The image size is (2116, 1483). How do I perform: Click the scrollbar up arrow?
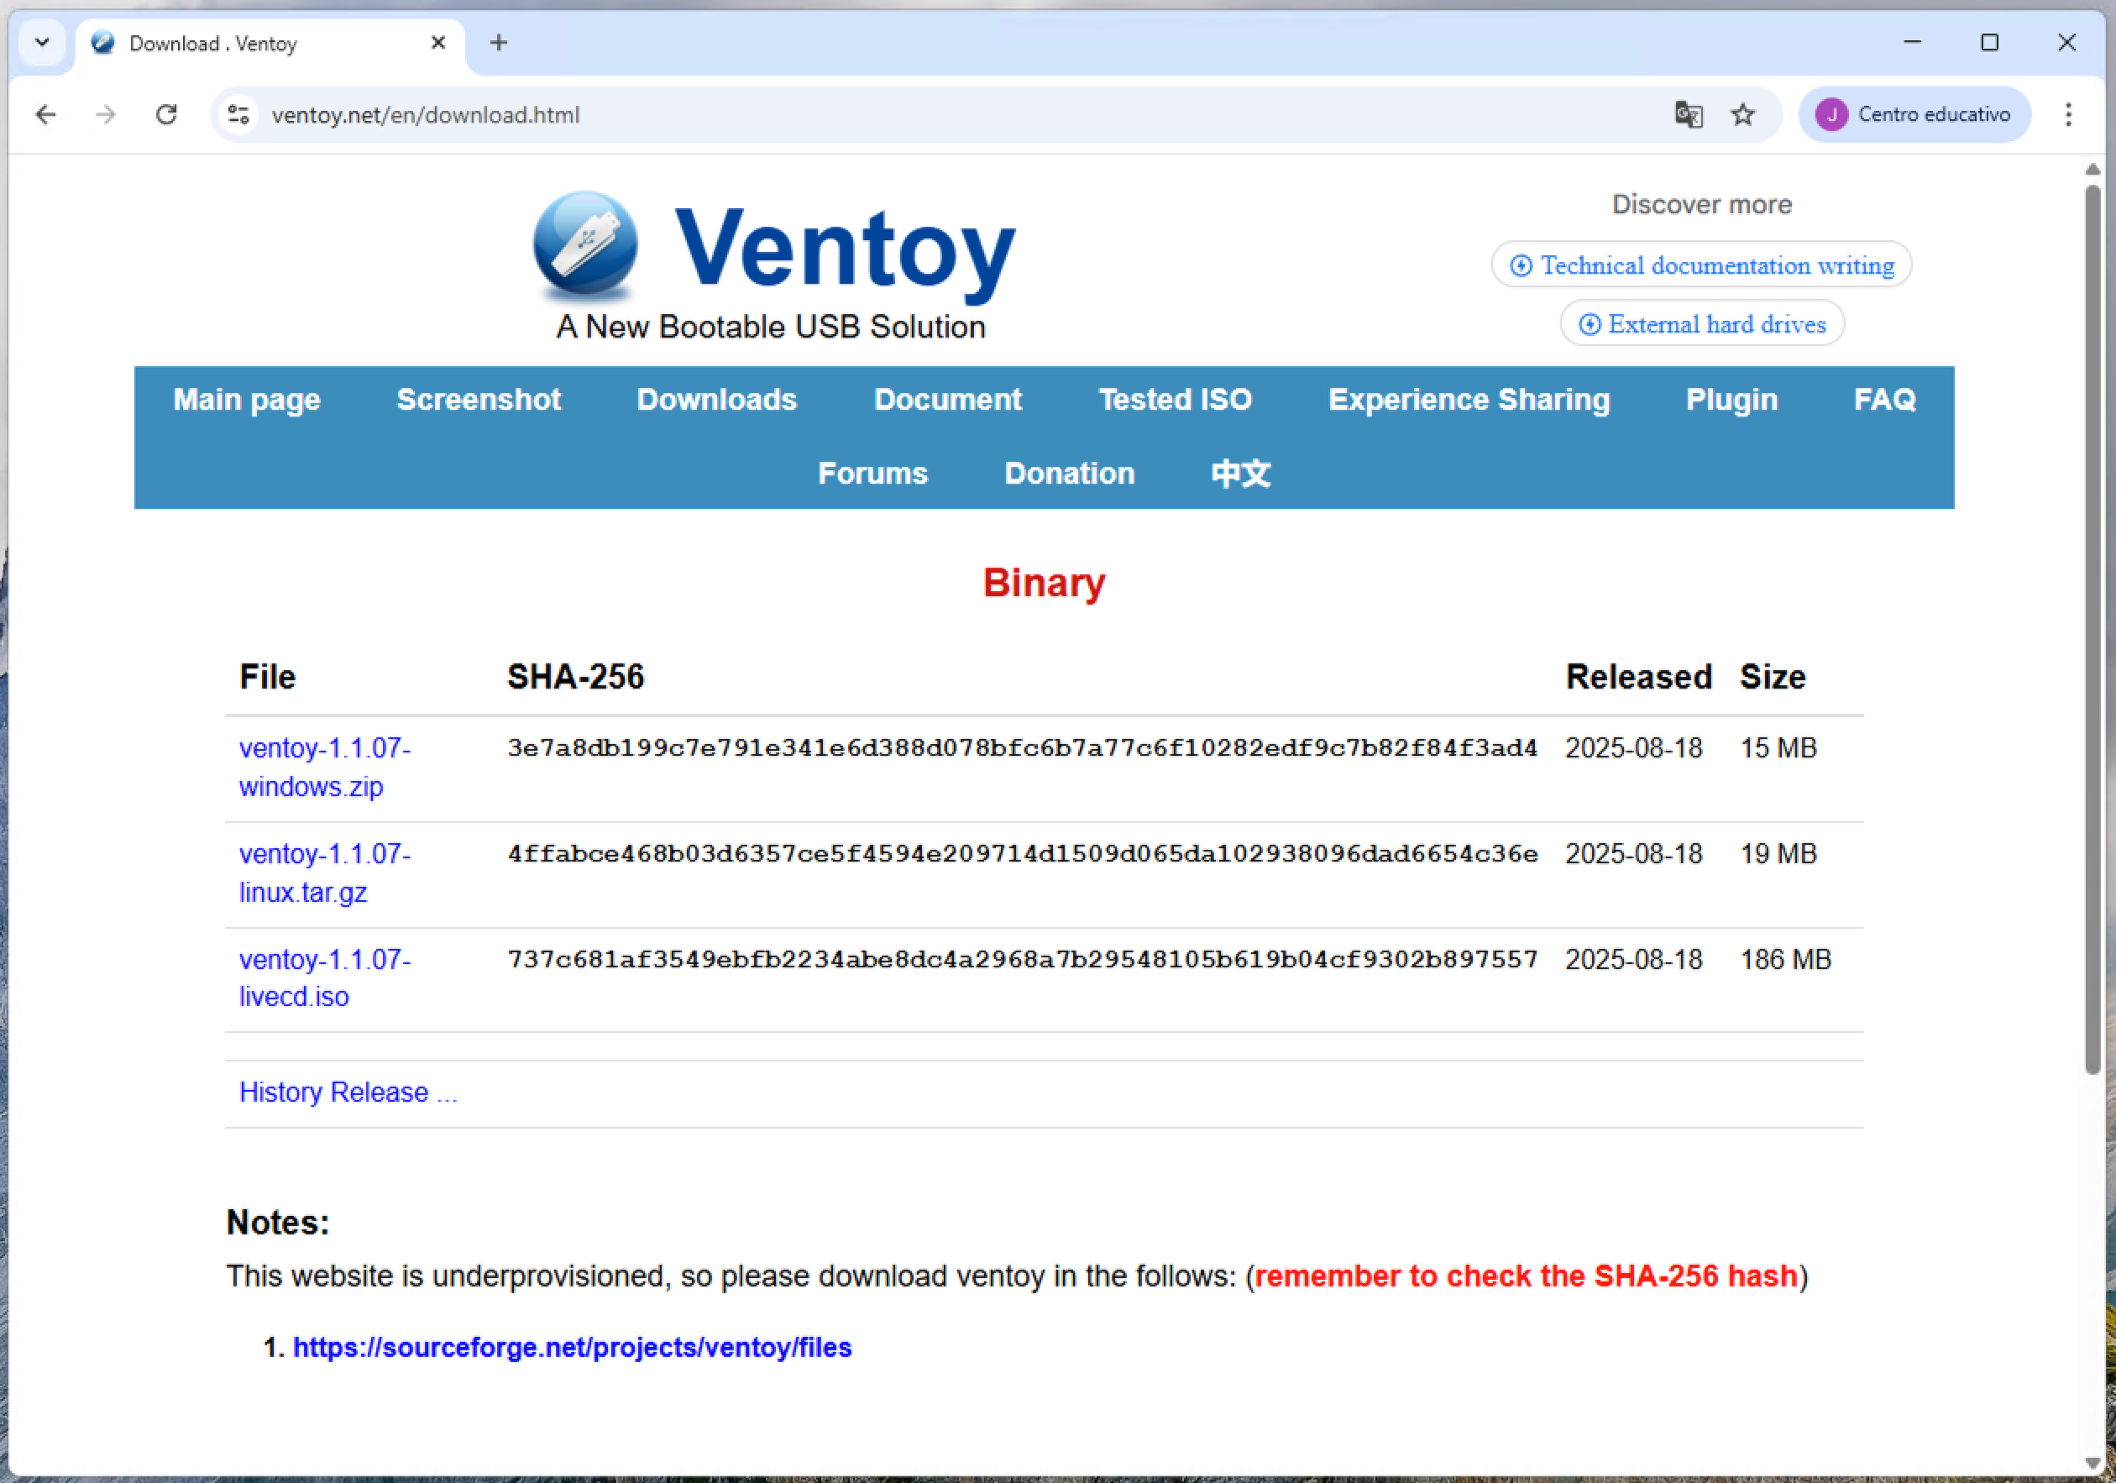(2092, 170)
